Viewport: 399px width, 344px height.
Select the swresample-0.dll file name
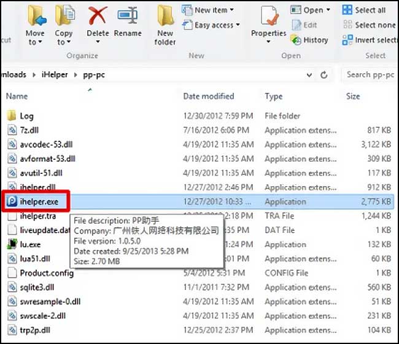[x=50, y=302]
